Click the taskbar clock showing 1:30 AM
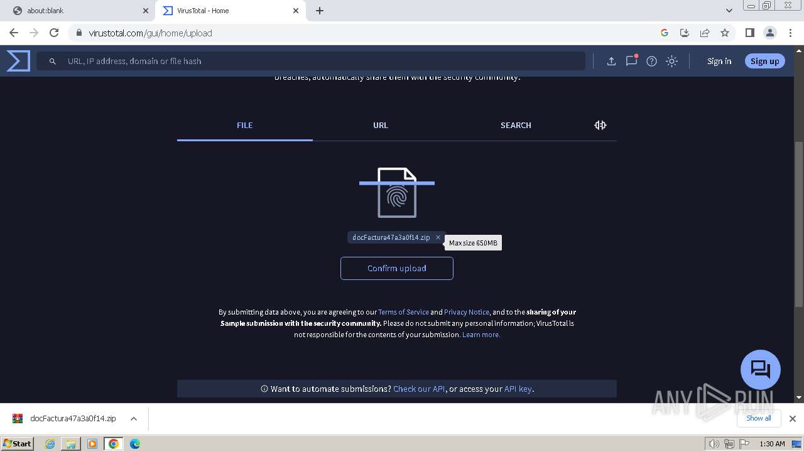Viewport: 804px width, 452px height. [772, 444]
